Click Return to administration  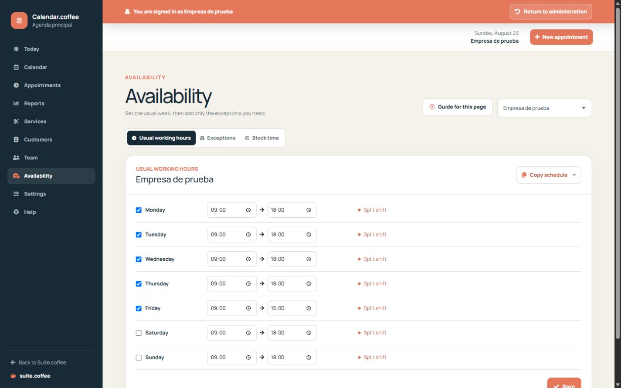(551, 12)
